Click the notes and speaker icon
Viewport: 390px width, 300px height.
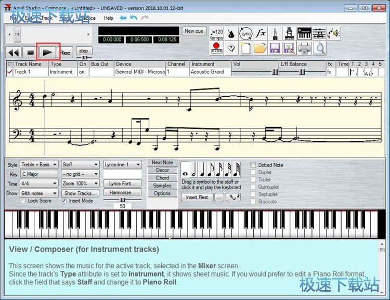[x=333, y=34]
